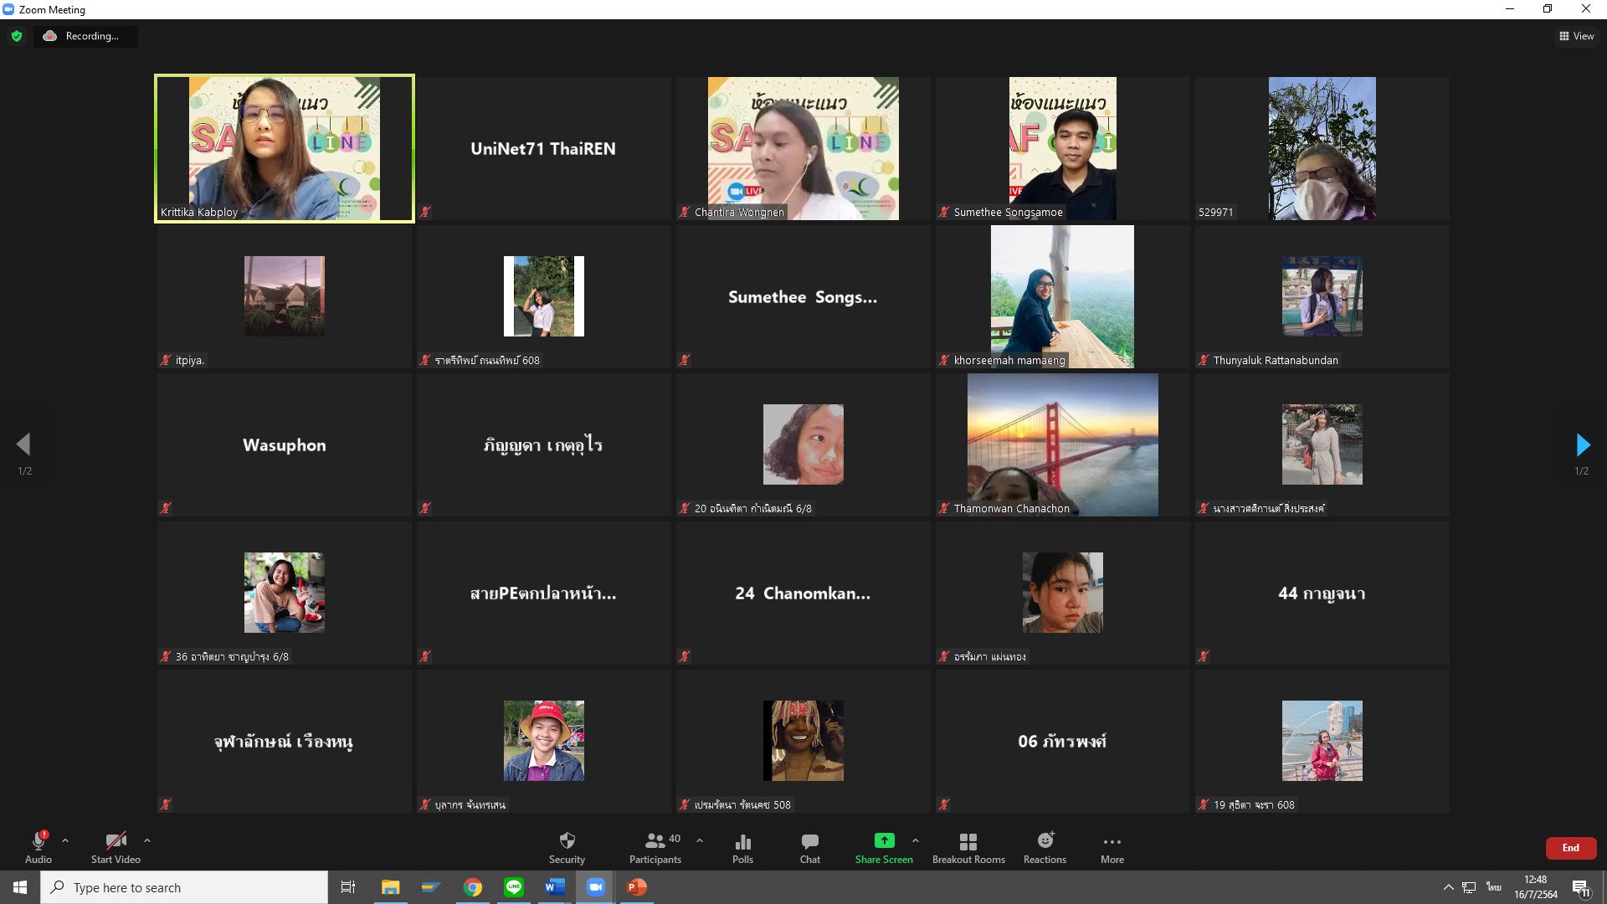The height and width of the screenshot is (904, 1607).
Task: Open Breakout Rooms
Action: [x=968, y=846]
